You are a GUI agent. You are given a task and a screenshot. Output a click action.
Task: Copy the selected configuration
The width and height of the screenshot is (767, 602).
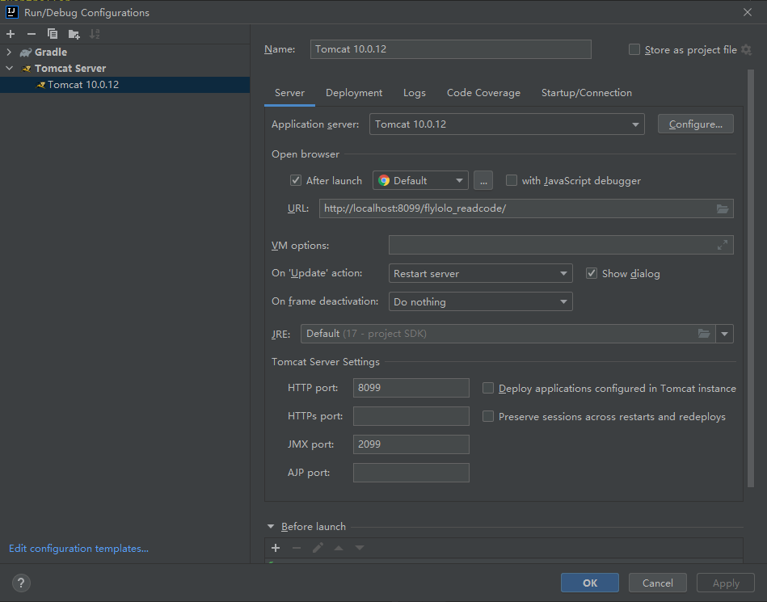pos(53,34)
